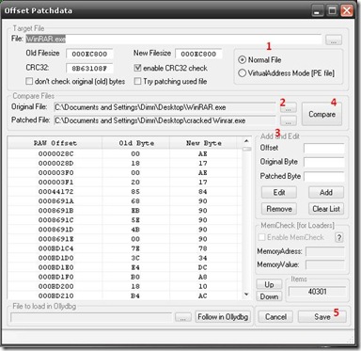Viewport: 361px width, 351px height.
Task: Browse for the Target File
Action: point(334,40)
